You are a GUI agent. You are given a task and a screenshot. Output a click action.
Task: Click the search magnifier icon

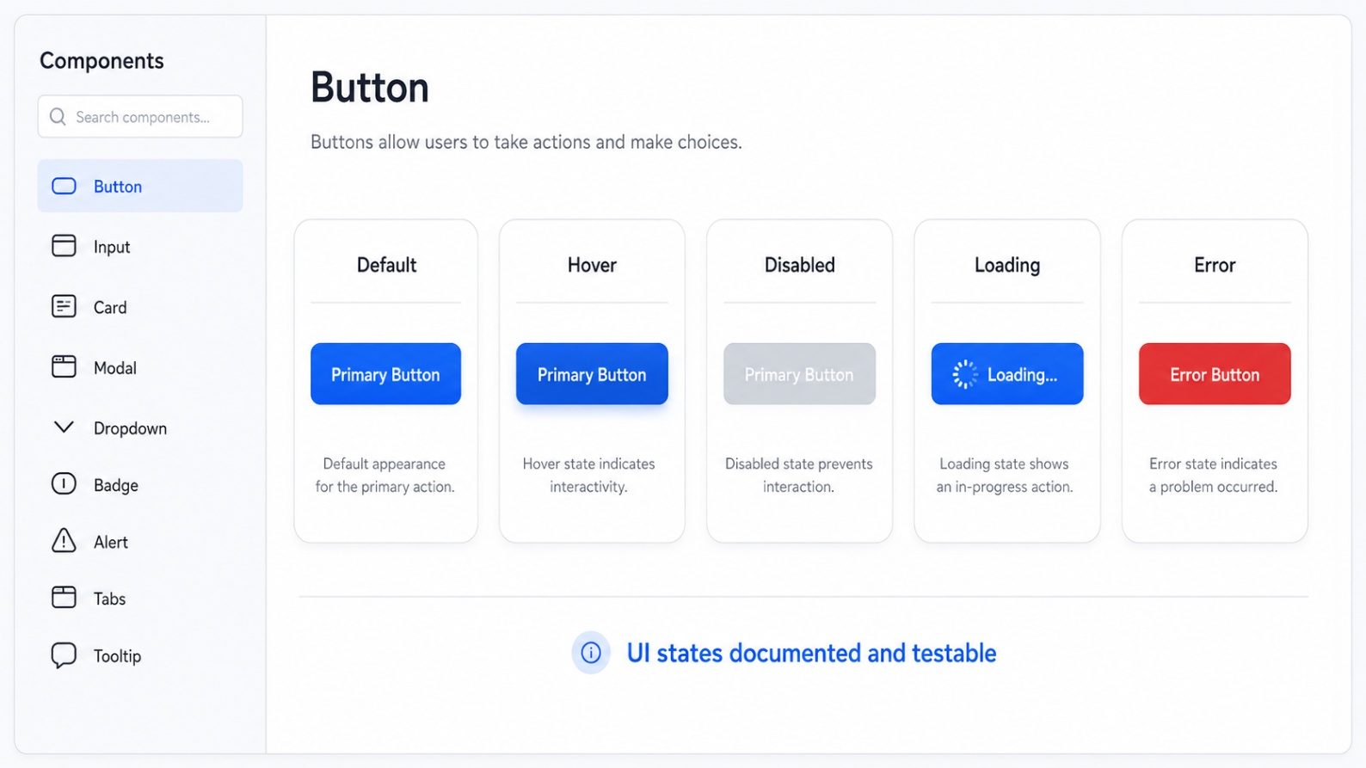coord(58,116)
